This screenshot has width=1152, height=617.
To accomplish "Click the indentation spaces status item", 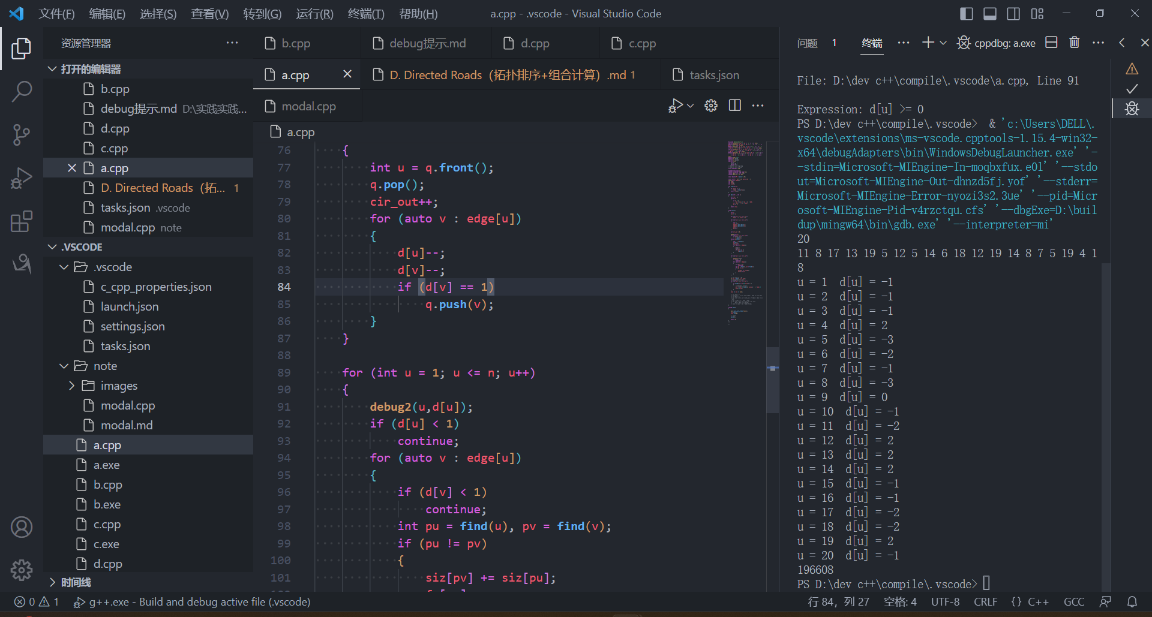I will [900, 601].
